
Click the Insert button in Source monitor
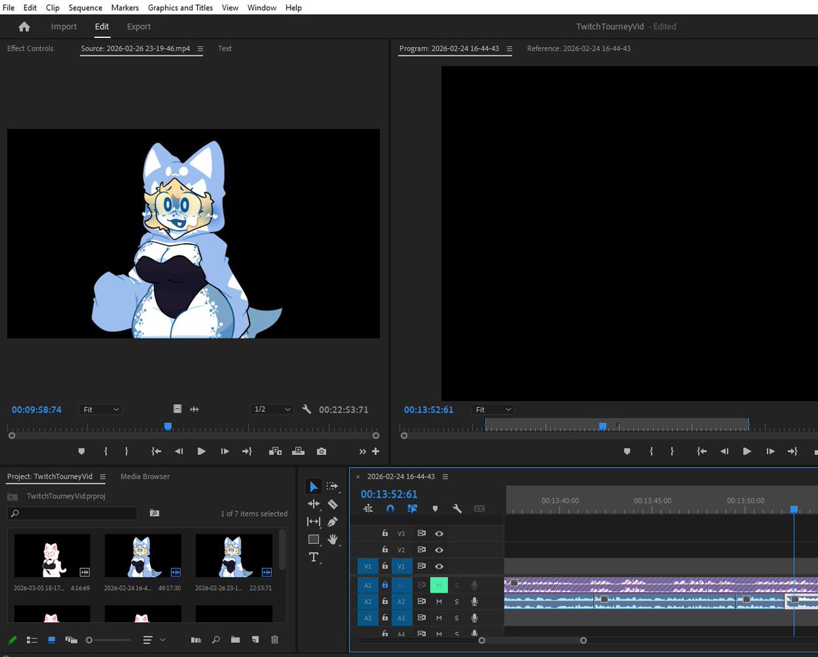click(275, 451)
